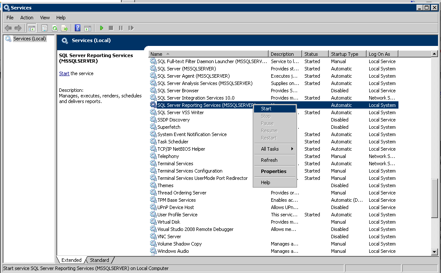This screenshot has width=441, height=273.
Task: Click the Pause Service toolbar icon
Action: [x=121, y=28]
